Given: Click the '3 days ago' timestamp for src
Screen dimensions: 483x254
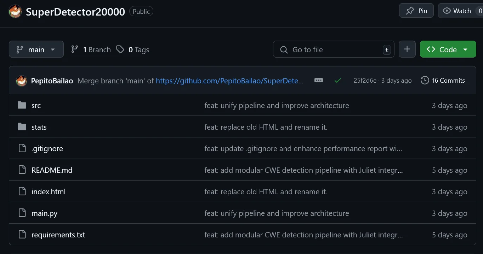Looking at the screenshot, I should tap(449, 106).
